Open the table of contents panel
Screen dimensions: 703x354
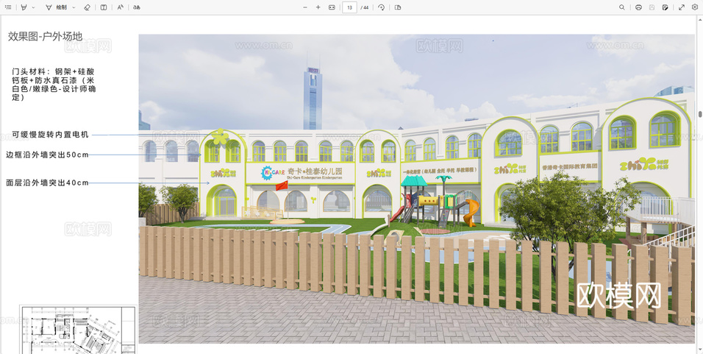(x=8, y=7)
